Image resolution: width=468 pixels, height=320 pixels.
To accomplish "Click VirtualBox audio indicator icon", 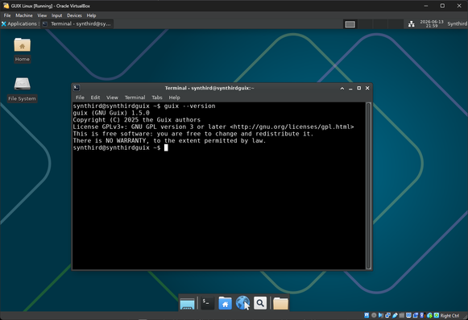I will [380, 315].
